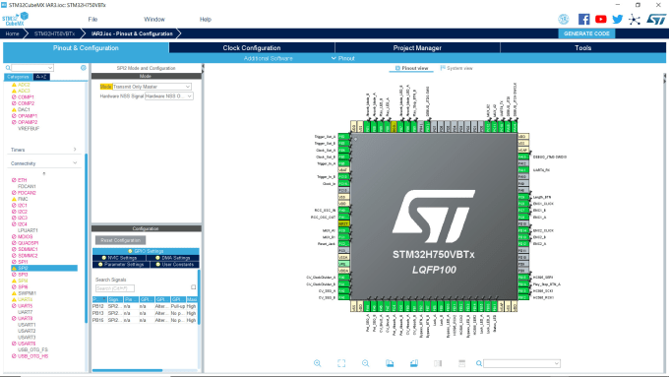This screenshot has width=669, height=377.
Task: Click the fit-to-screen frame icon
Action: click(x=341, y=363)
